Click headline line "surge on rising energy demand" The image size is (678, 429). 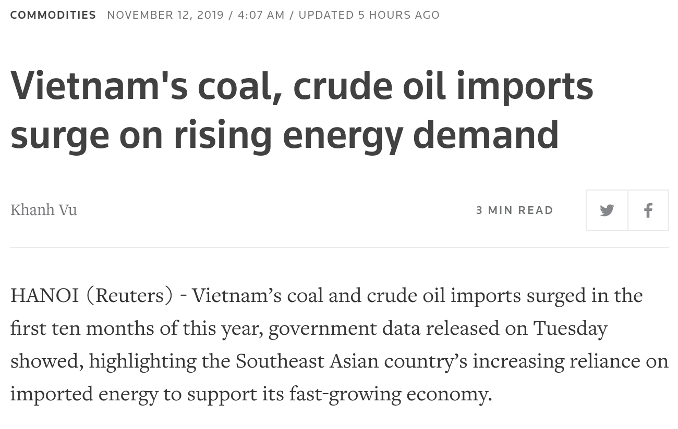[x=284, y=134]
